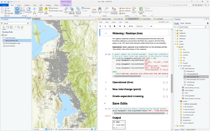Select List By Drawing Order icon
Screen dimensions: 210x131
4,27
